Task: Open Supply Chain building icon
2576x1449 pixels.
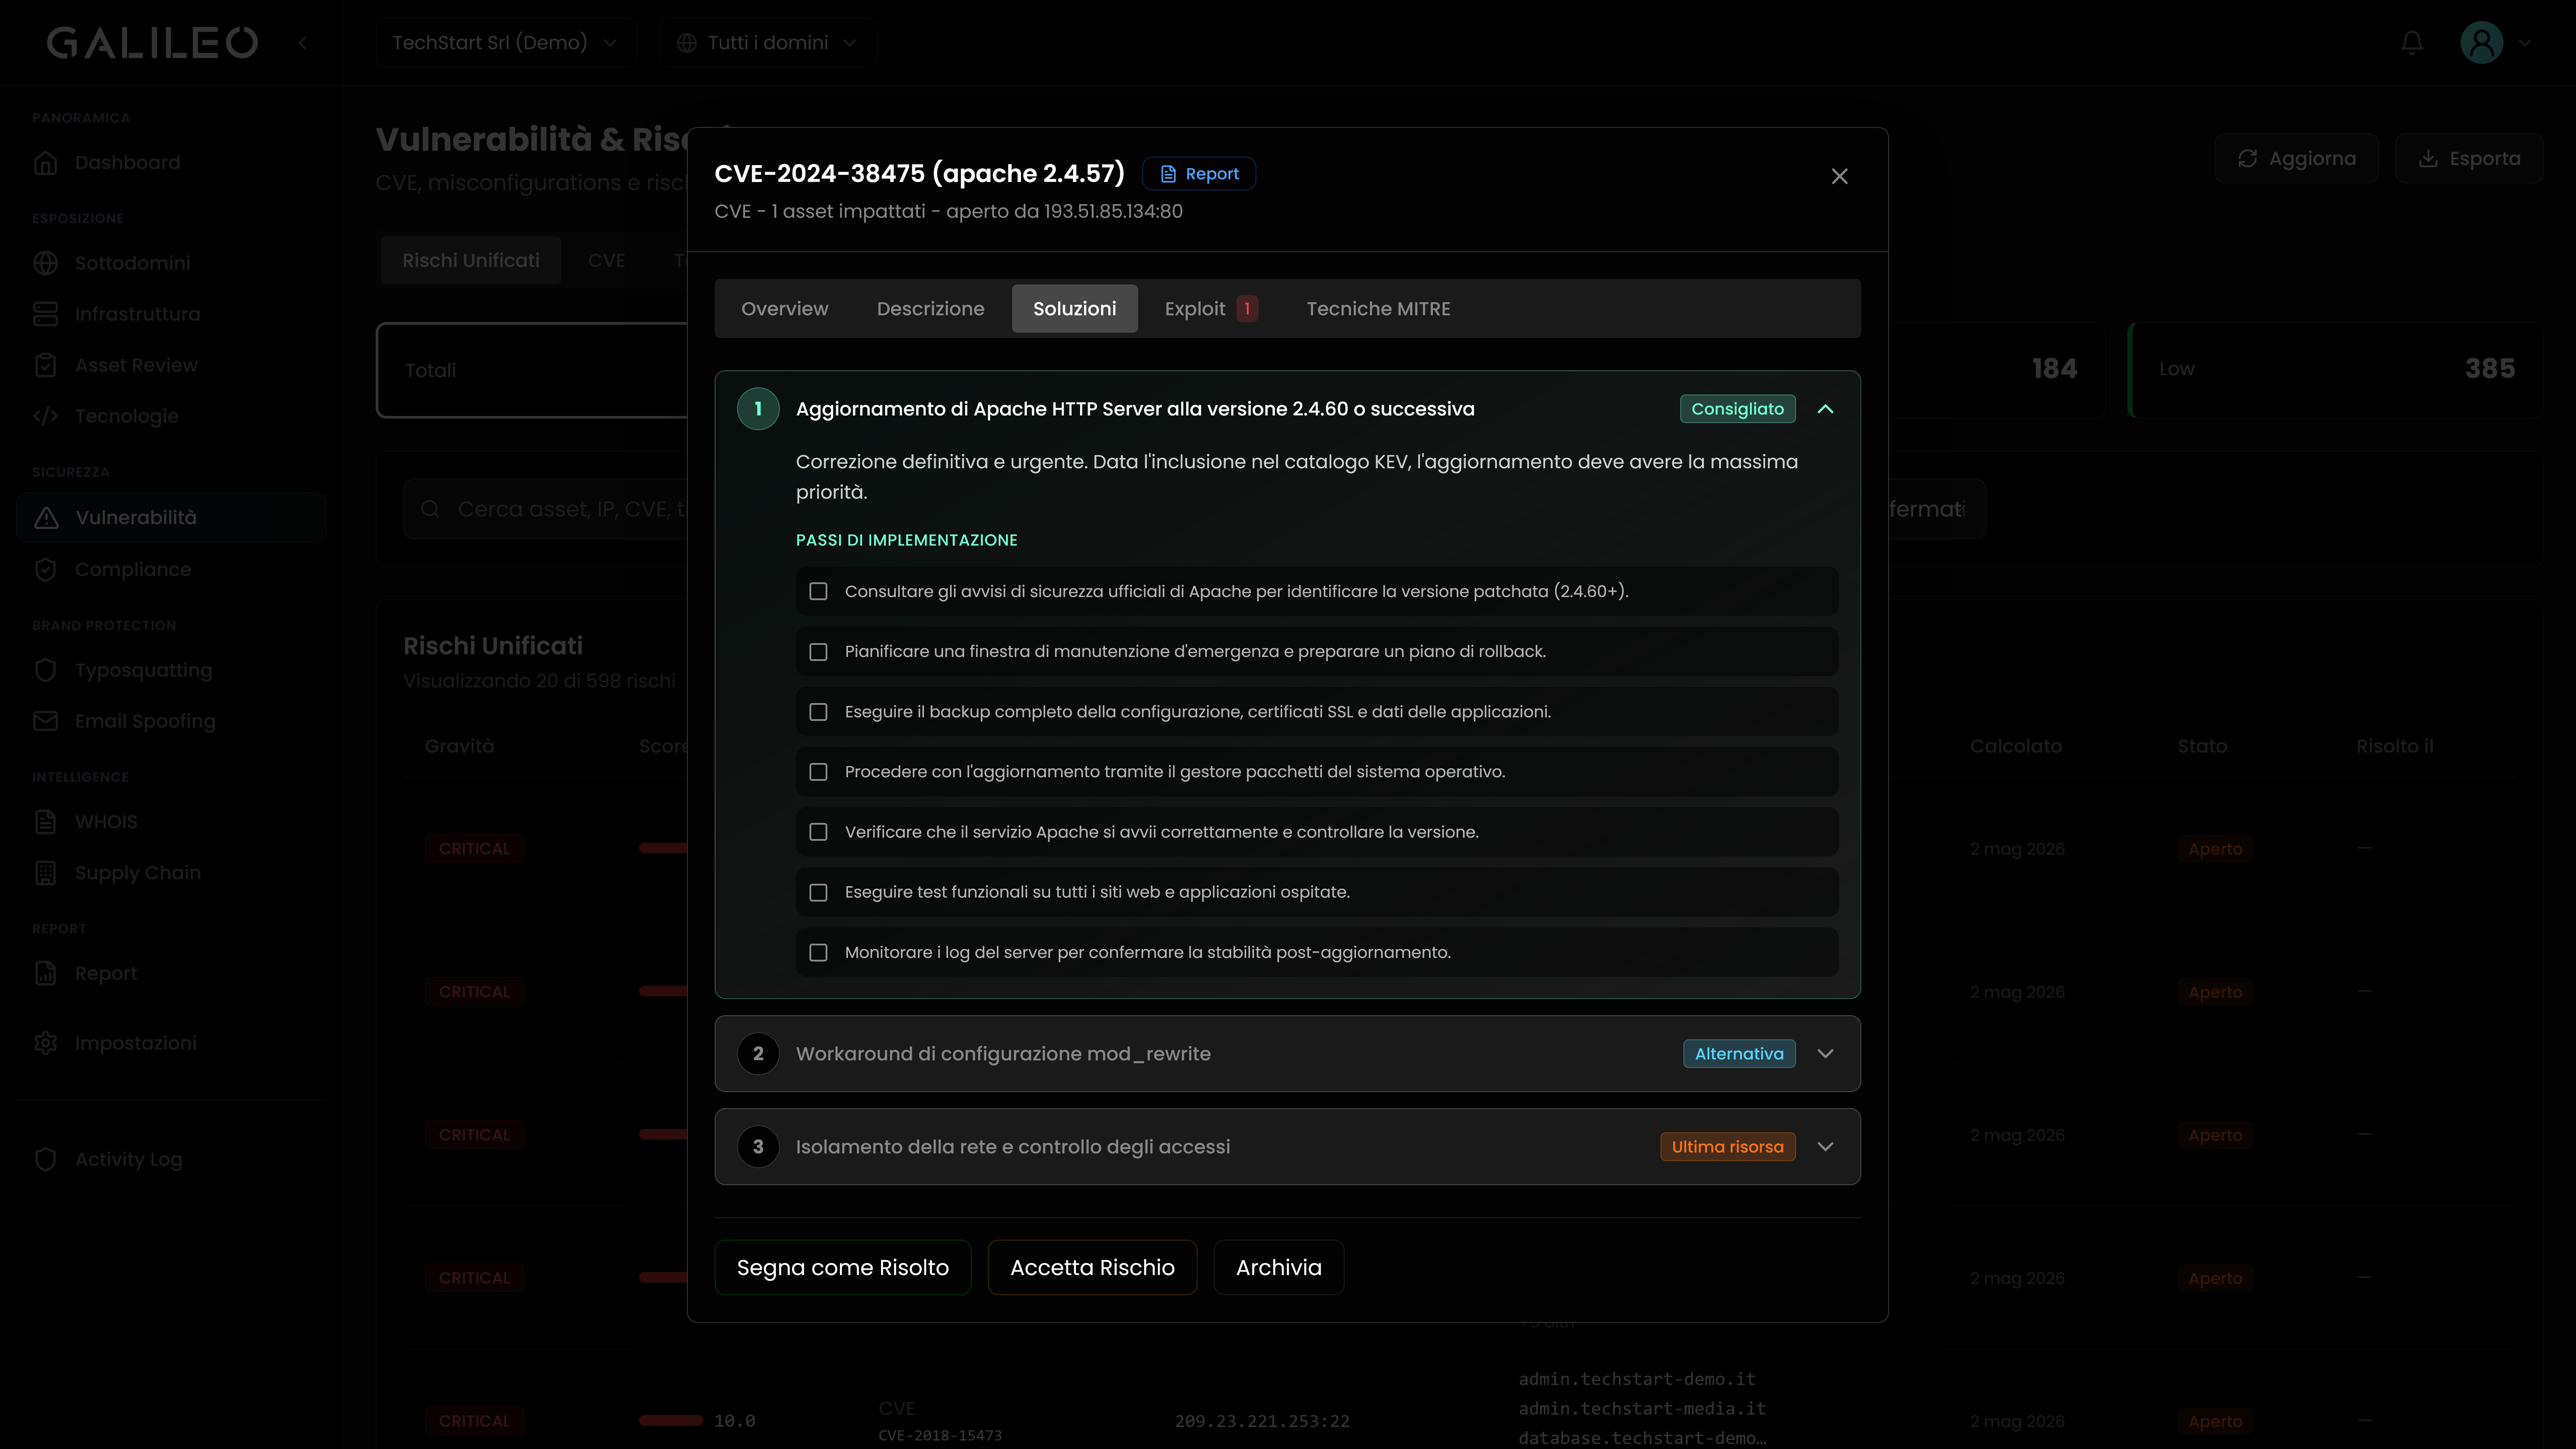Action: pyautogui.click(x=45, y=873)
